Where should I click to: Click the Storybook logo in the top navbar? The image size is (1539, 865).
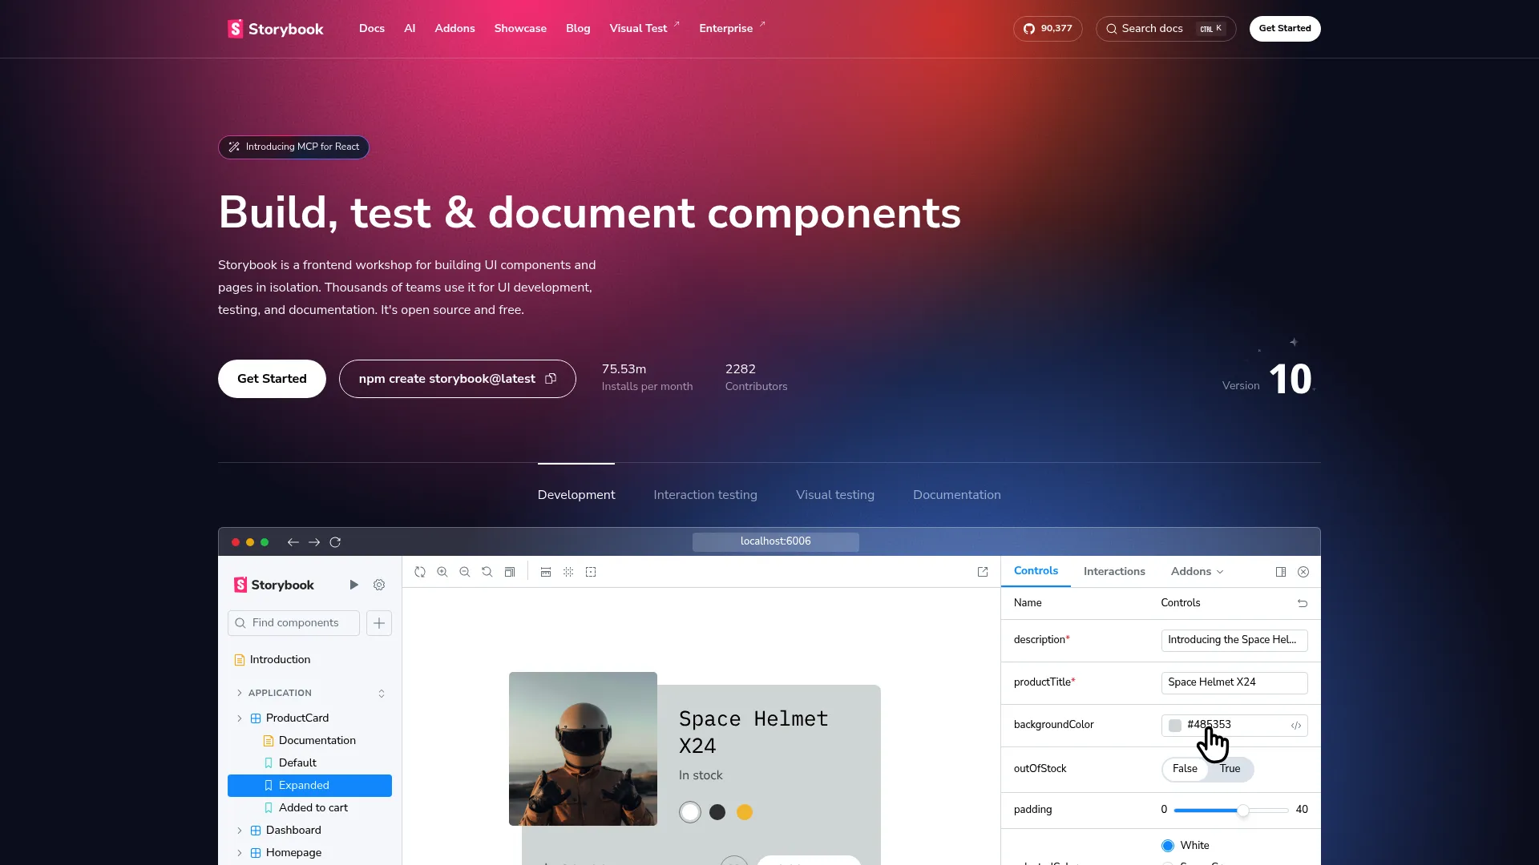coord(276,29)
